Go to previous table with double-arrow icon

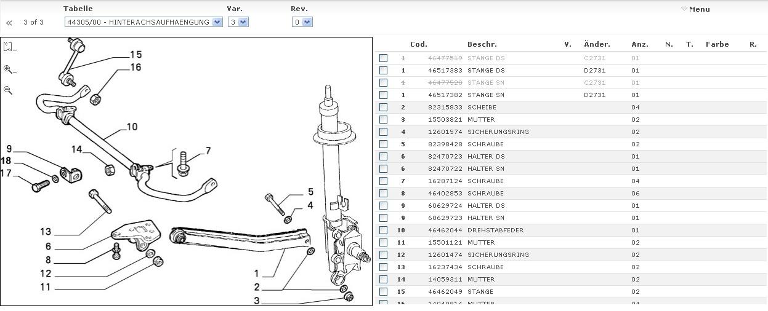click(x=9, y=23)
